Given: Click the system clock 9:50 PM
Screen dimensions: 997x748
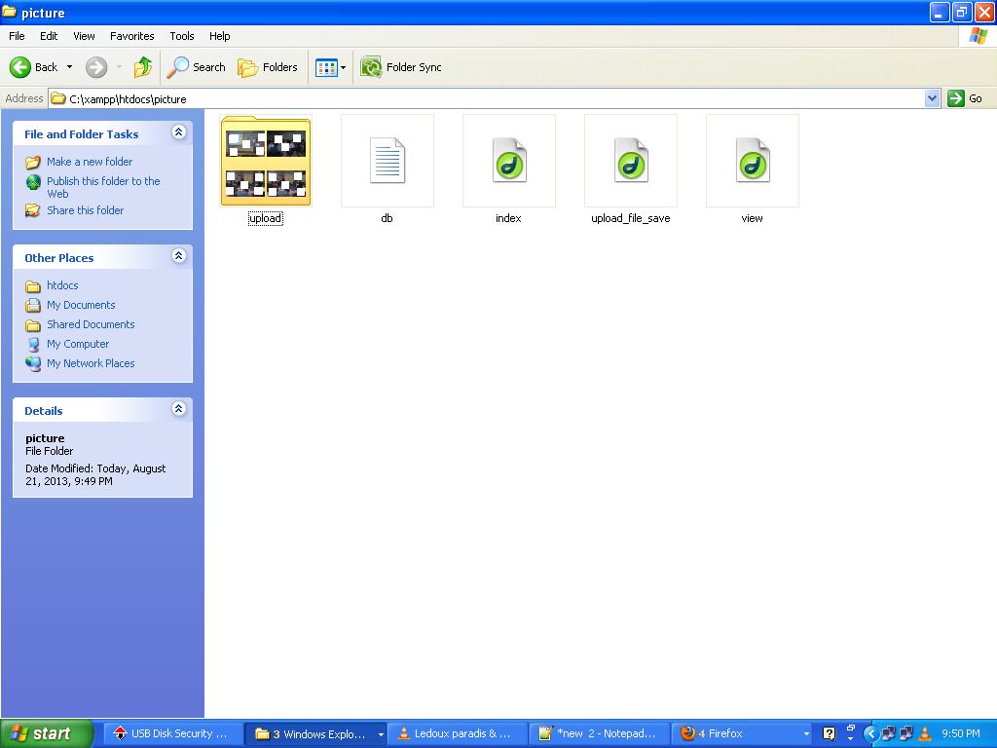Looking at the screenshot, I should 961,733.
